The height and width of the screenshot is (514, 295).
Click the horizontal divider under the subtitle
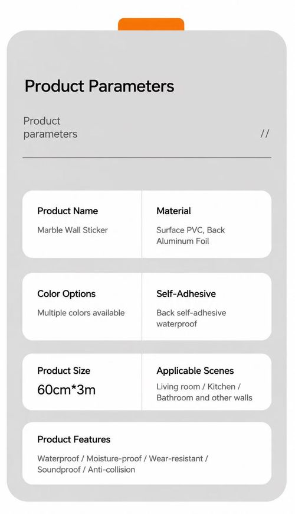pyautogui.click(x=147, y=158)
